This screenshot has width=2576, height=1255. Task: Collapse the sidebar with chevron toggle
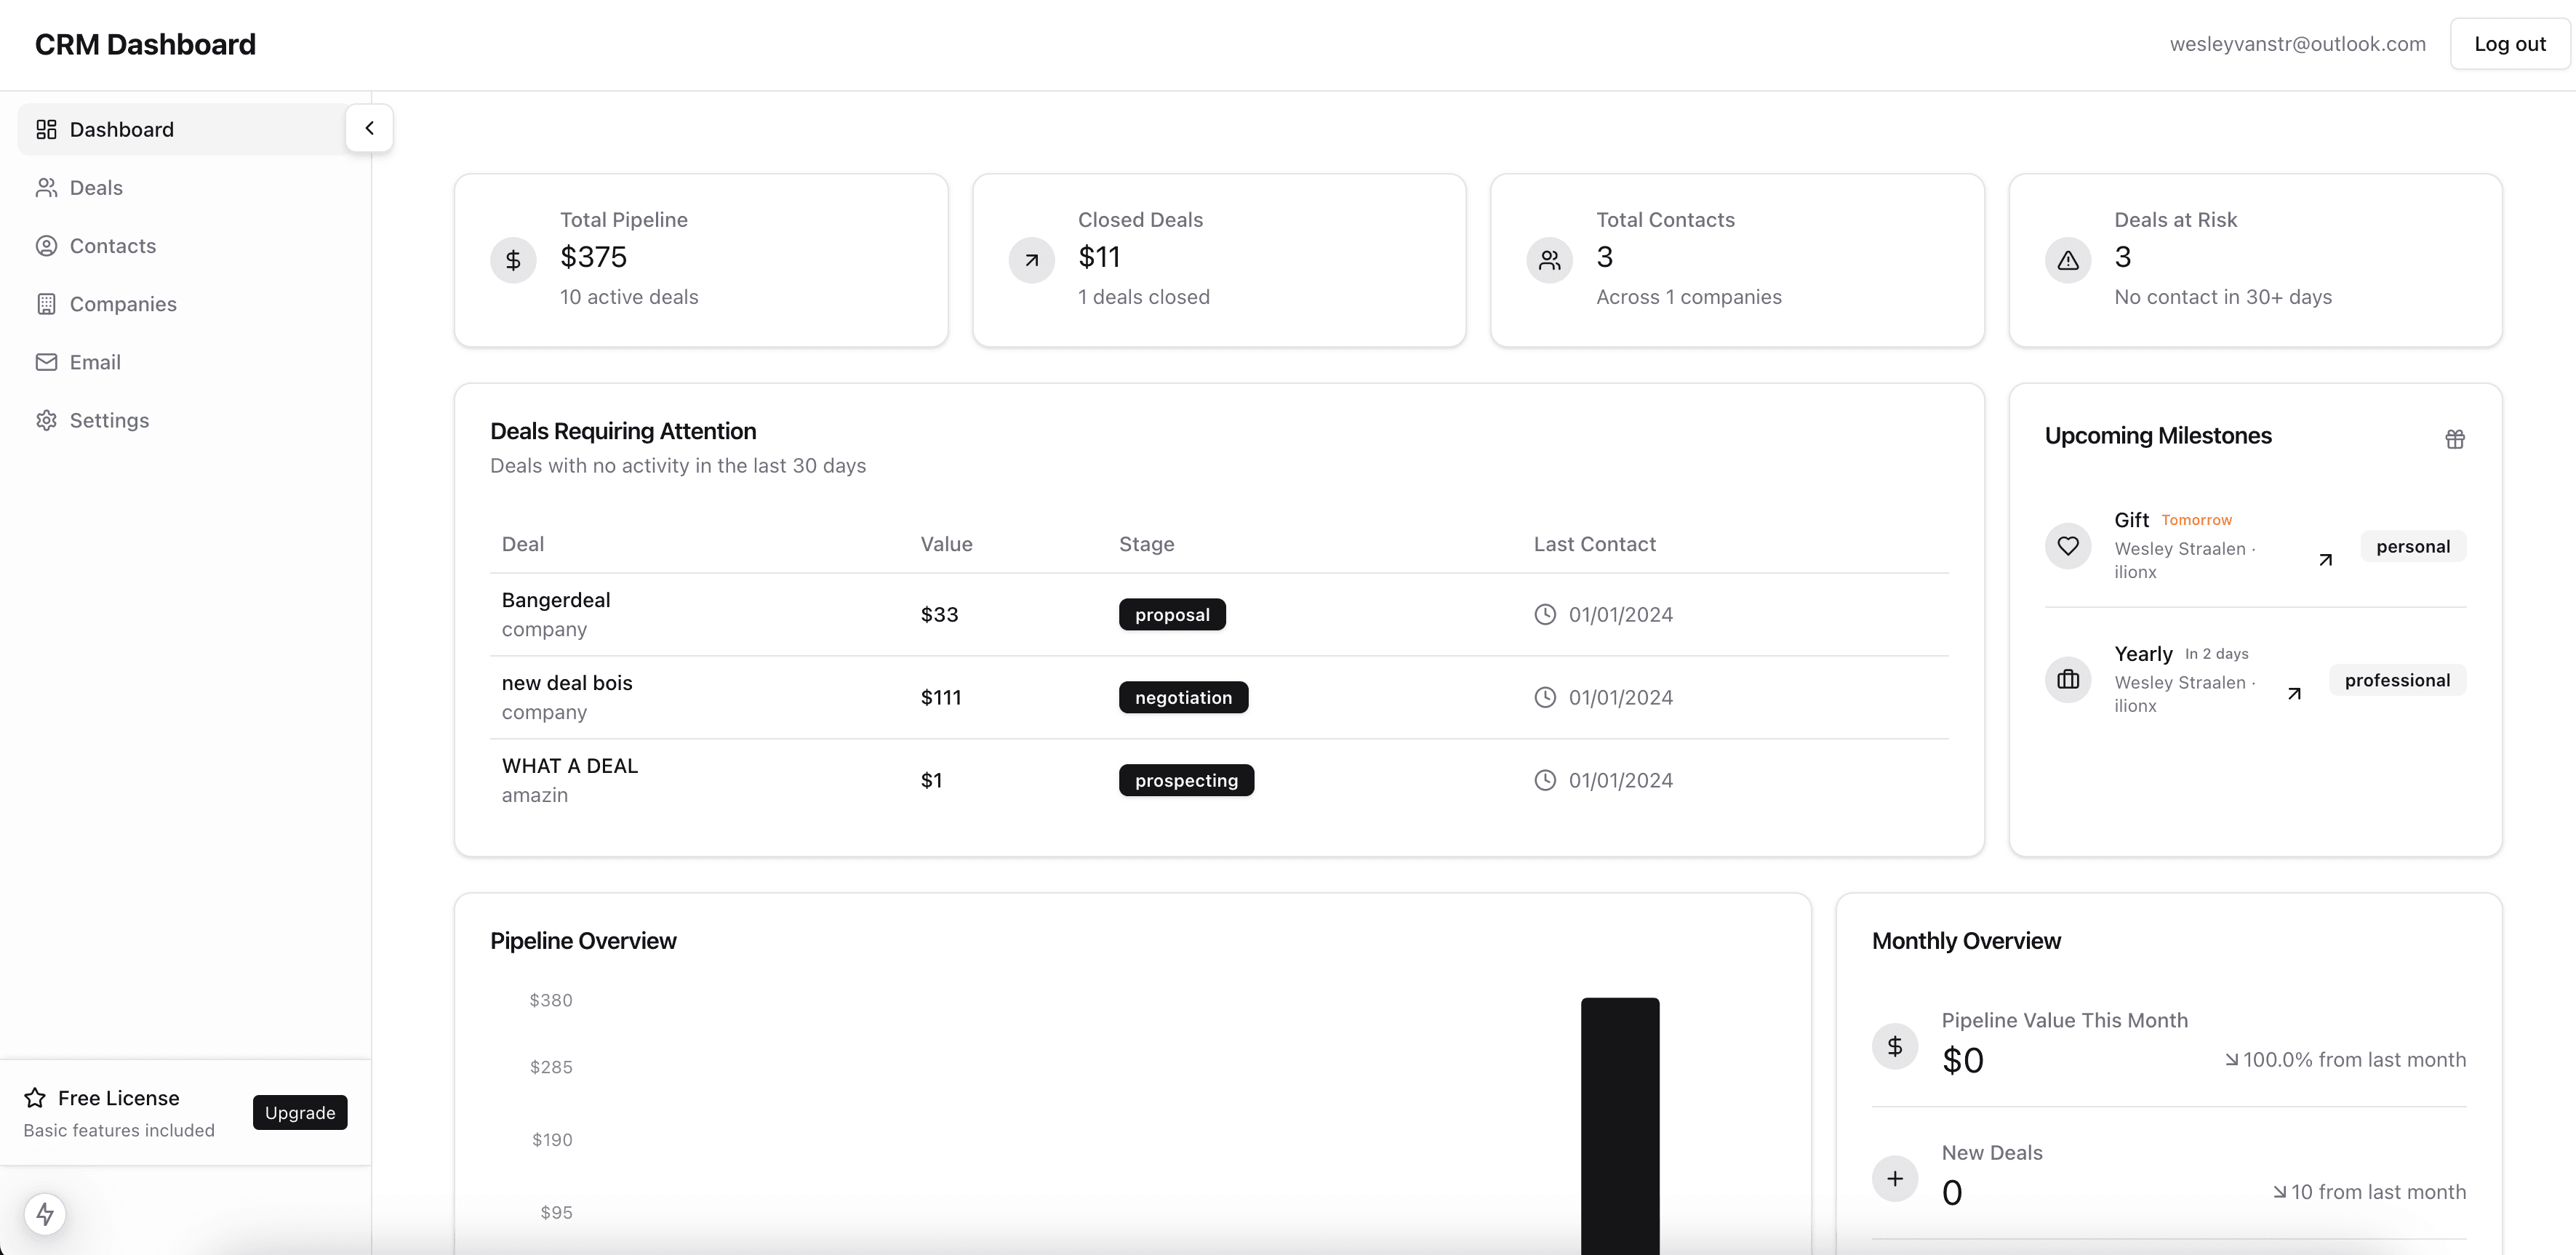[368, 128]
